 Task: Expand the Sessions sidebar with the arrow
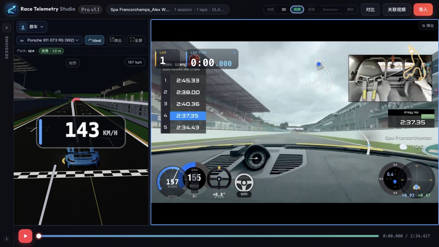(x=7, y=28)
